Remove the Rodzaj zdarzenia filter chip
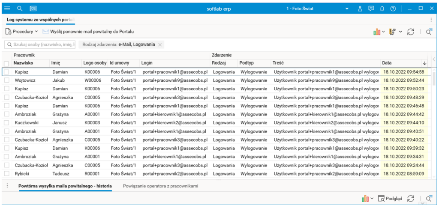Viewport: 439px width, 208px height. pyautogui.click(x=160, y=45)
